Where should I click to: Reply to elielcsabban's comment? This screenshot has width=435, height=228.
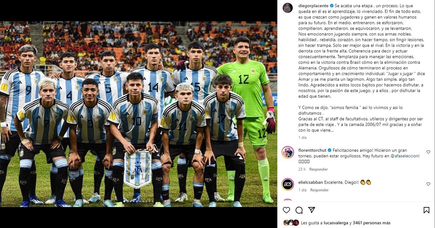coord(319,190)
